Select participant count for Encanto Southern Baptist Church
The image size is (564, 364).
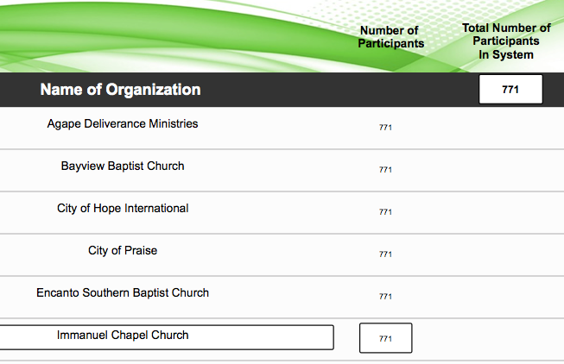pyautogui.click(x=385, y=297)
